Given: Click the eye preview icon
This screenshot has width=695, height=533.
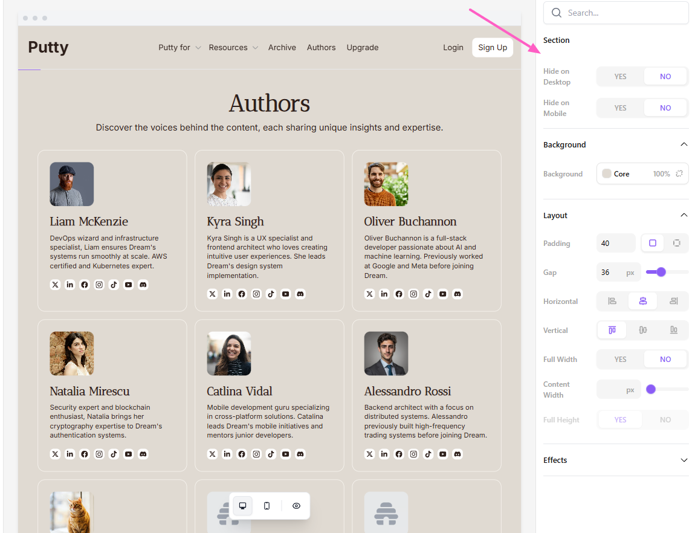Looking at the screenshot, I should [296, 506].
